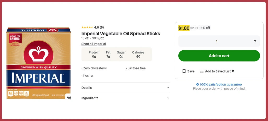Click the Add to Saved List text

point(218,71)
